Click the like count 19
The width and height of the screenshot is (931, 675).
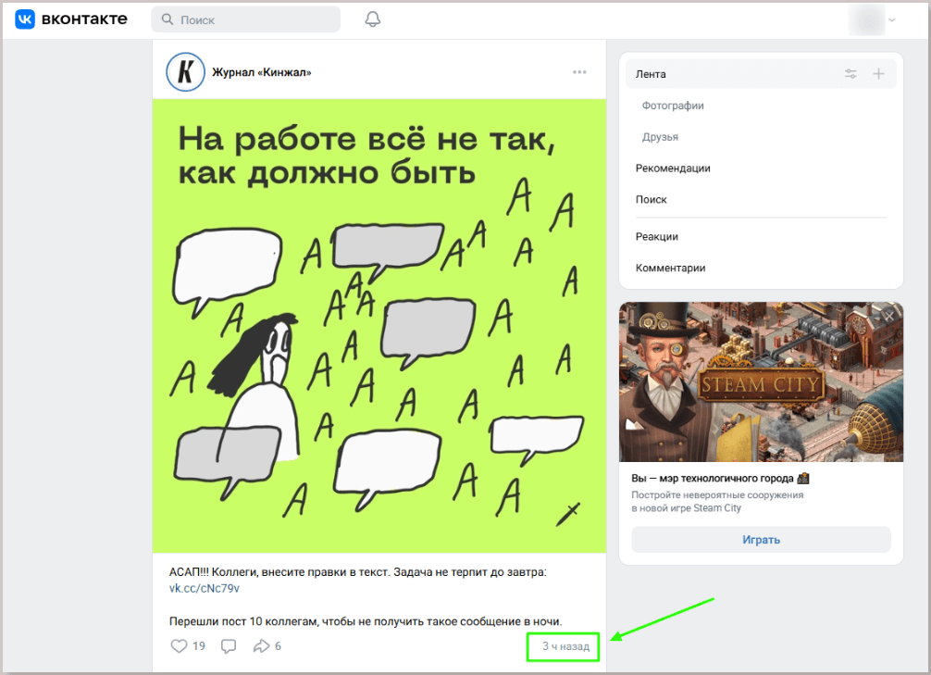[199, 646]
